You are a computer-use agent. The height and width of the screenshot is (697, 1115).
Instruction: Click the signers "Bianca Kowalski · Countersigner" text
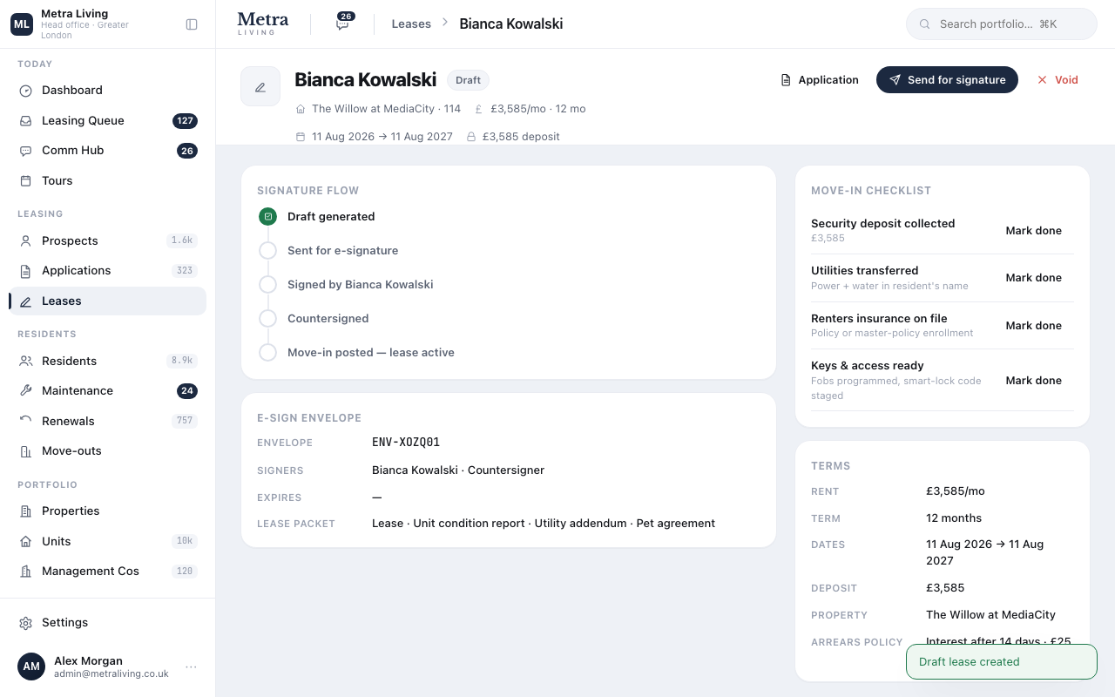(458, 470)
